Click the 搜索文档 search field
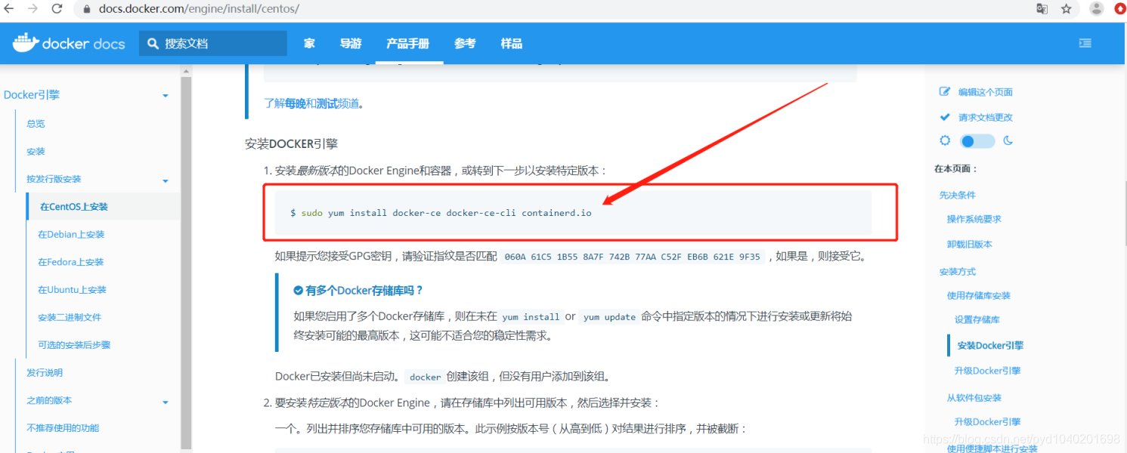Image resolution: width=1127 pixels, height=453 pixels. tap(213, 44)
